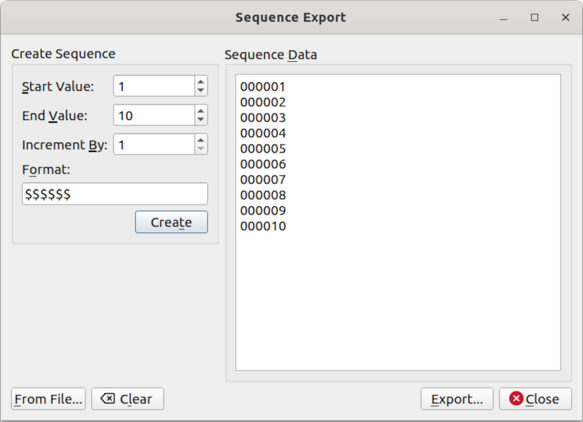The image size is (583, 422).
Task: Select line 000001 in Sequence Data
Action: pyautogui.click(x=263, y=86)
